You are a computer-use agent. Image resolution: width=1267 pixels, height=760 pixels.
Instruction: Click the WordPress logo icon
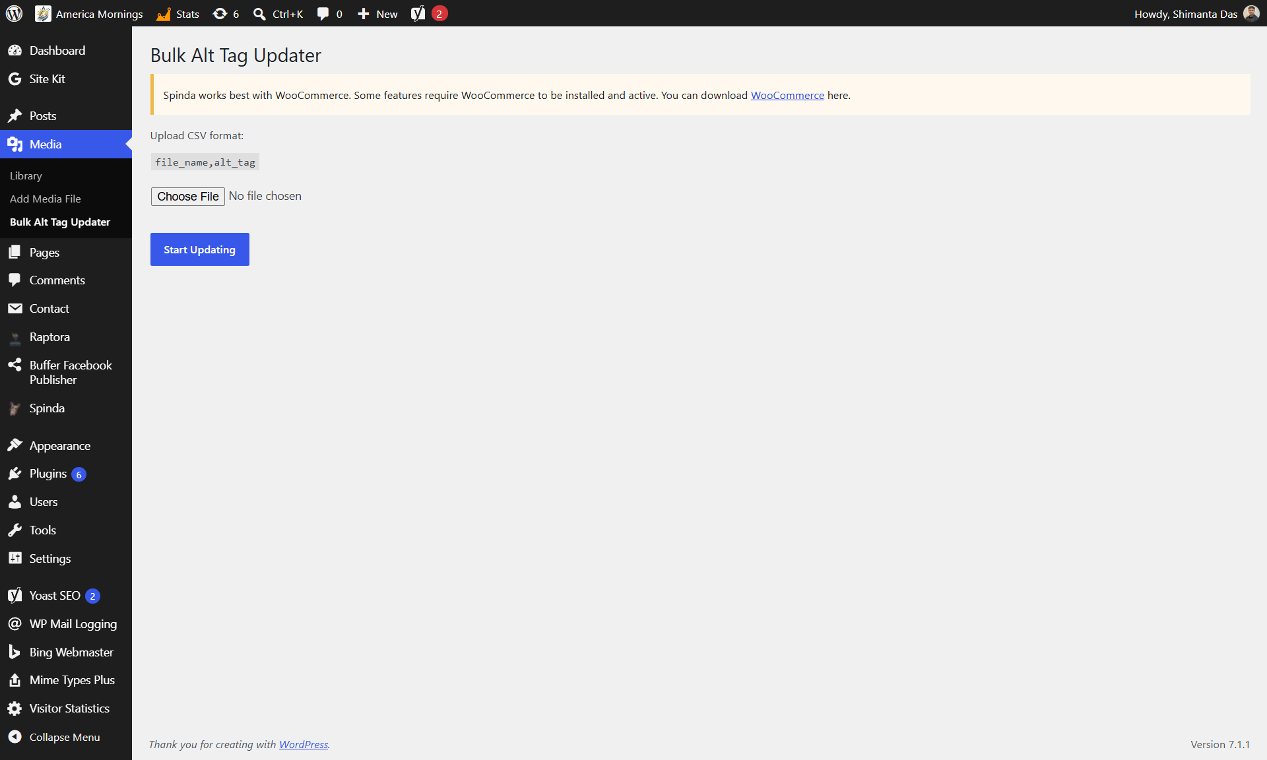pyautogui.click(x=14, y=13)
